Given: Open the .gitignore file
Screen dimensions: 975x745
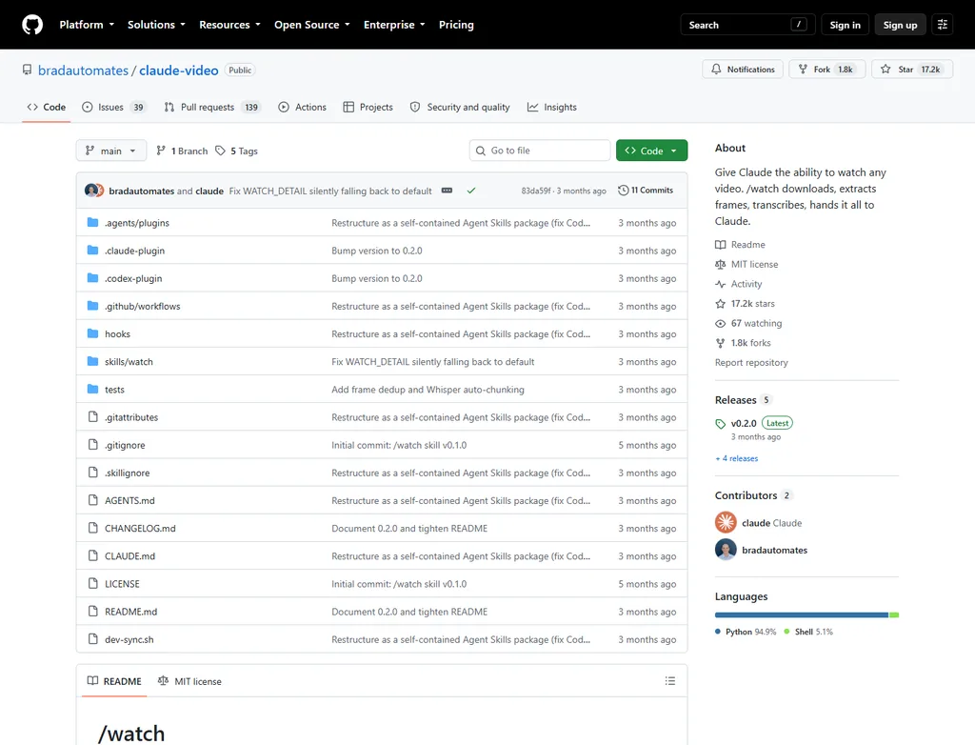Looking at the screenshot, I should [x=125, y=445].
